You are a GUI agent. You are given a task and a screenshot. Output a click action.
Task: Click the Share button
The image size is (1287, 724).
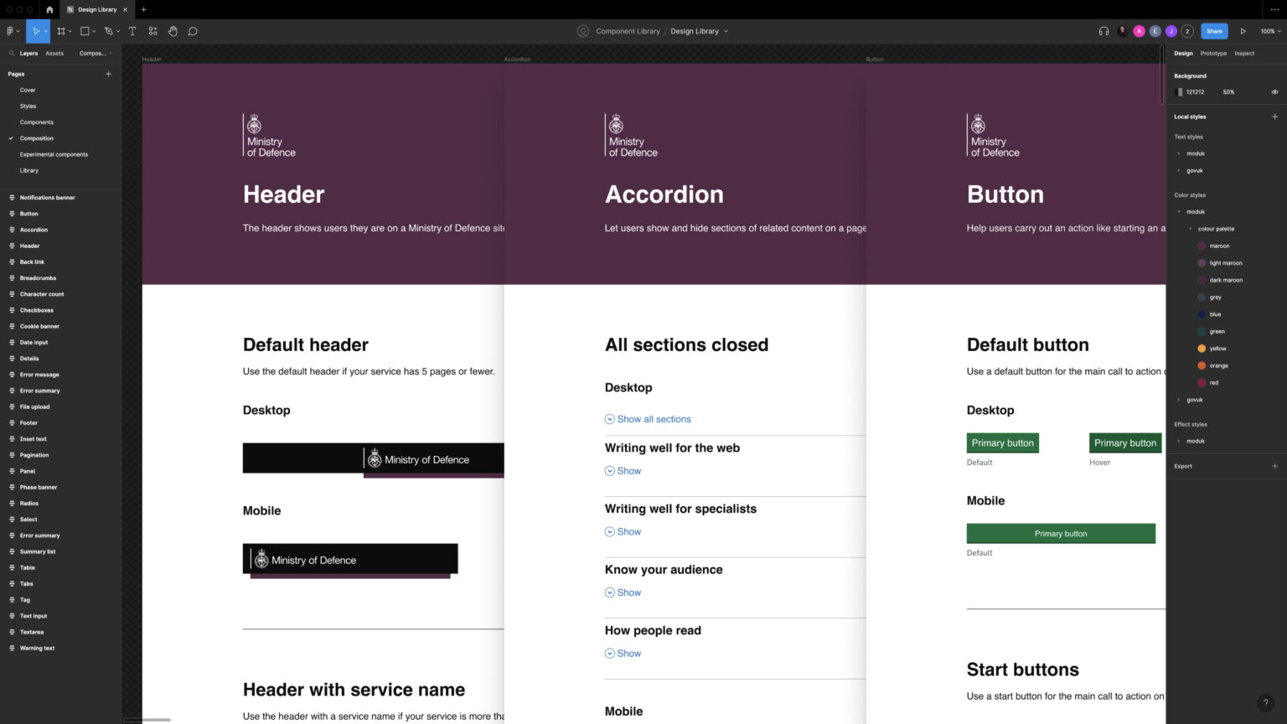pyautogui.click(x=1214, y=31)
